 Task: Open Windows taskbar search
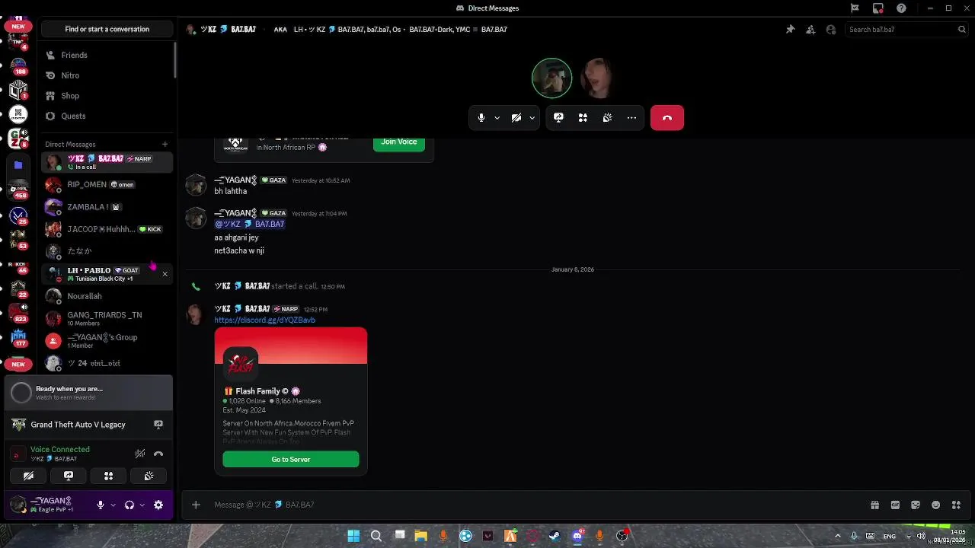click(x=376, y=536)
